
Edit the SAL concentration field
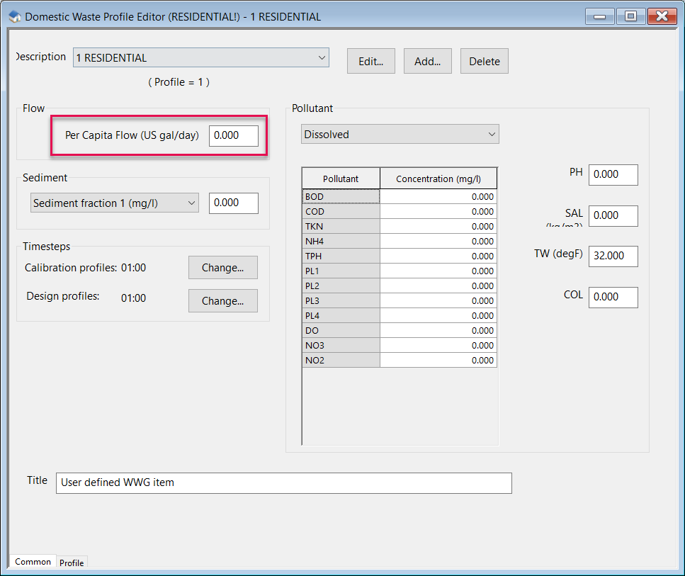[613, 215]
